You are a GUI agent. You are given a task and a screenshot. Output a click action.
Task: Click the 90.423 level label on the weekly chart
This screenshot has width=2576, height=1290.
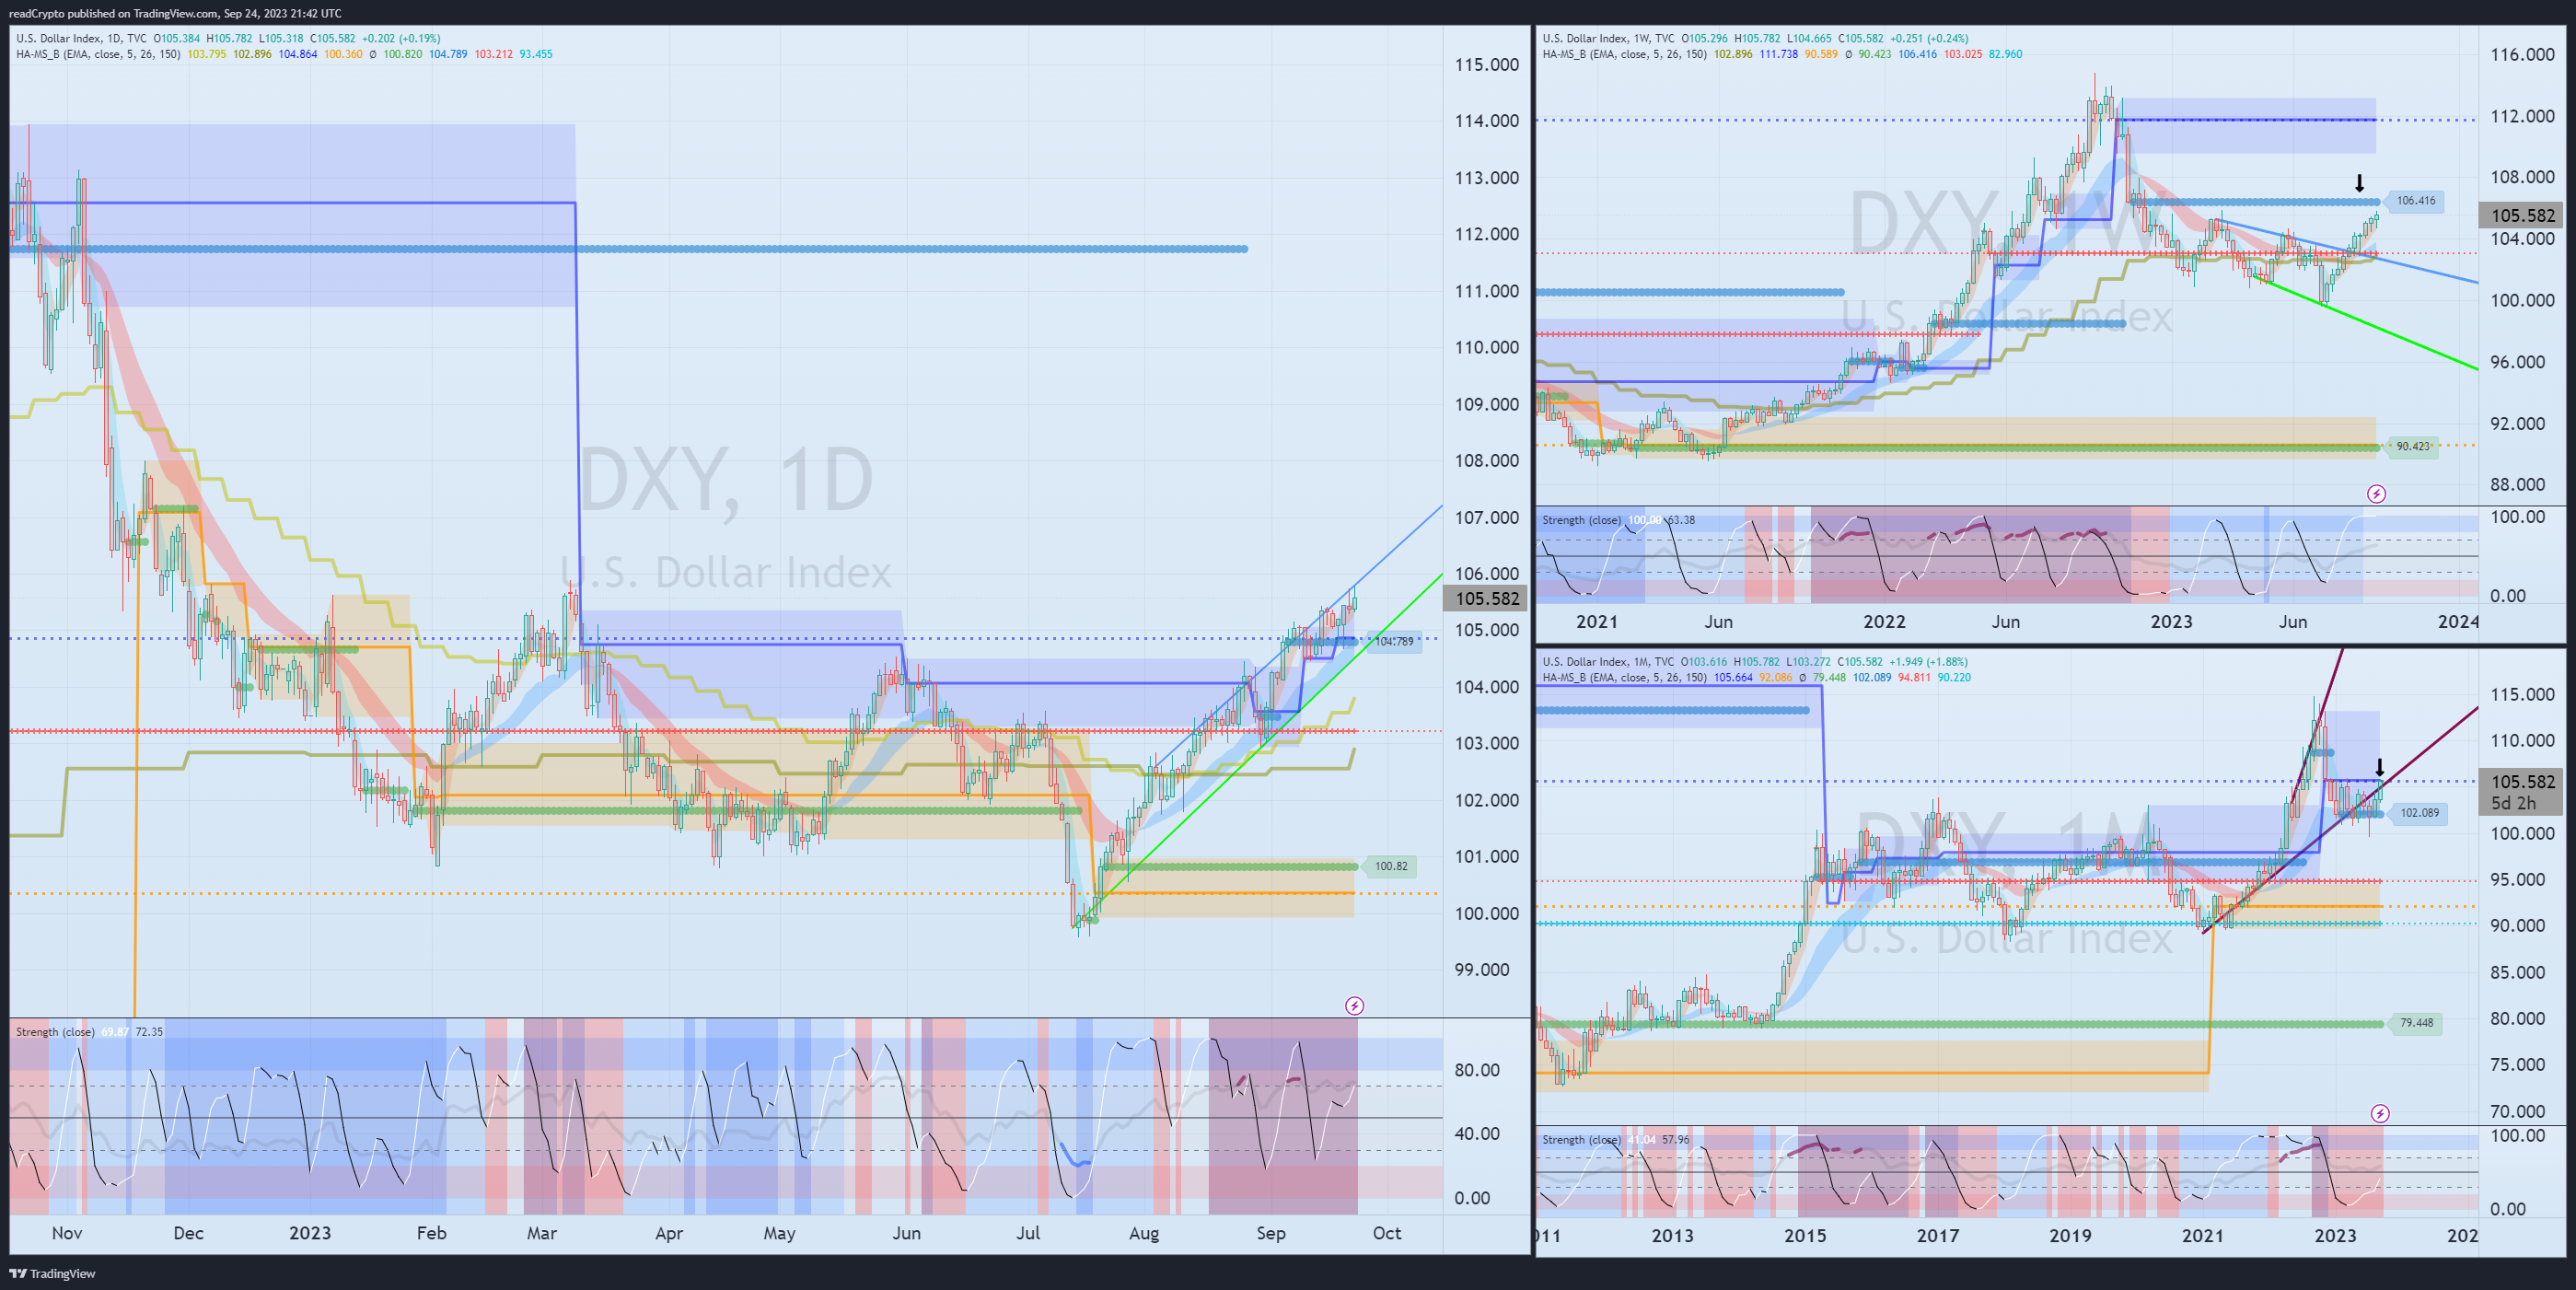click(x=2413, y=446)
